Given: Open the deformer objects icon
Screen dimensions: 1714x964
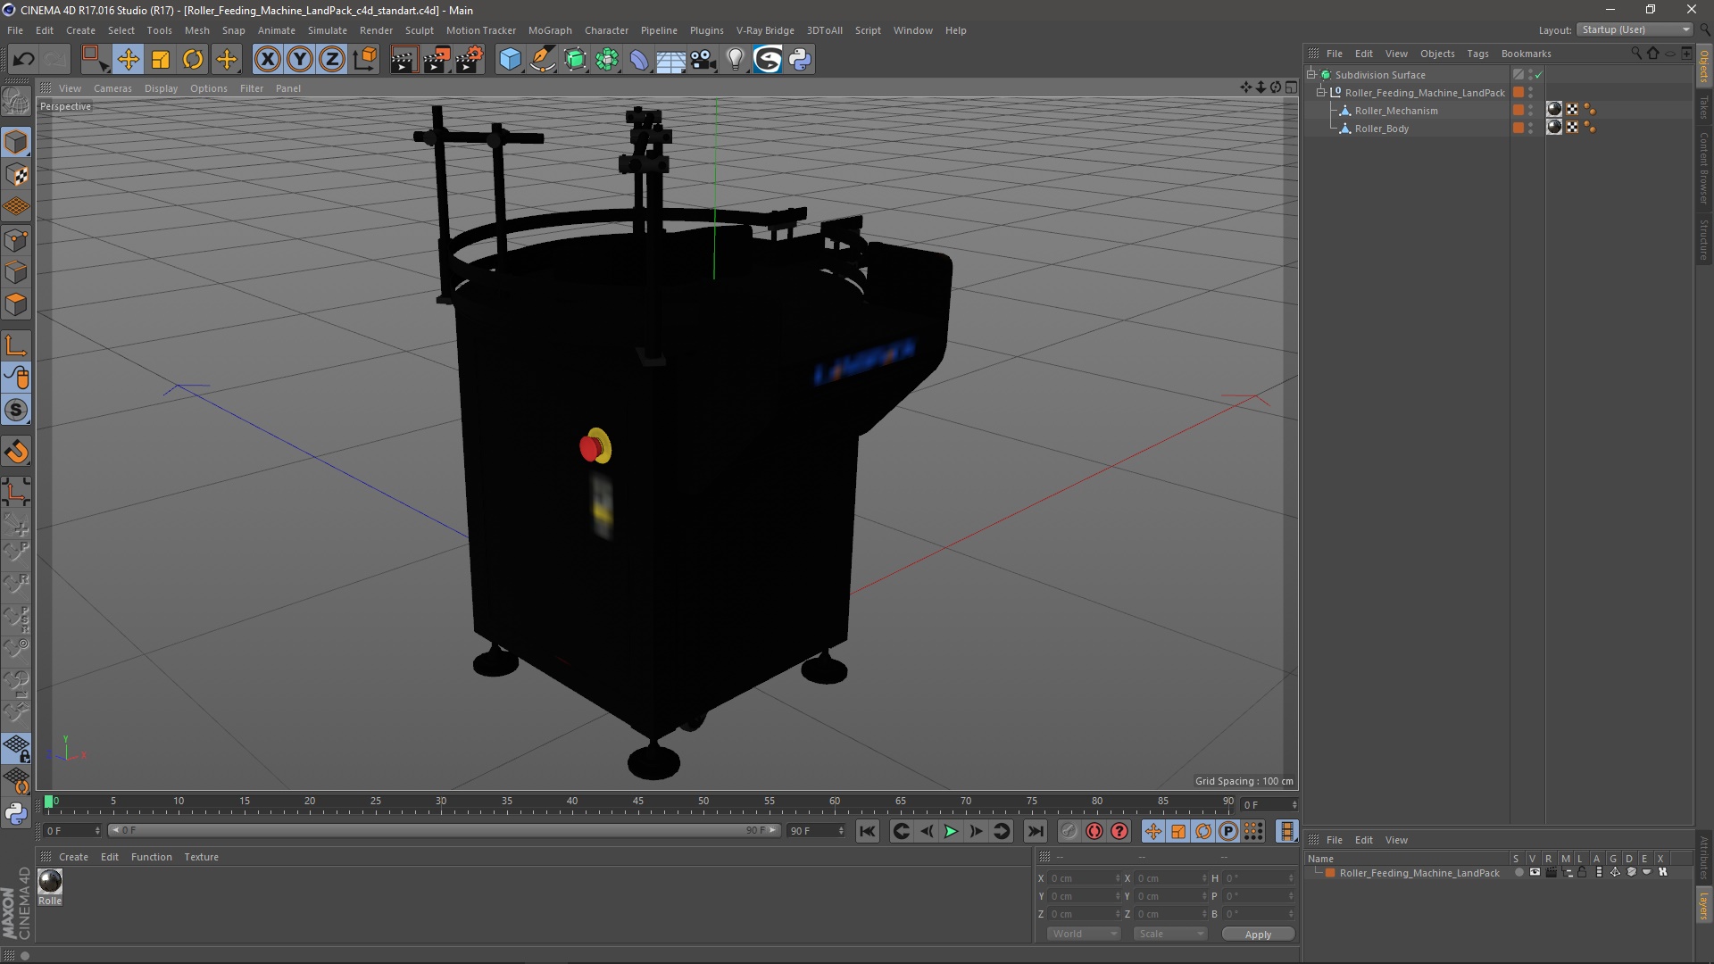Looking at the screenshot, I should [639, 60].
